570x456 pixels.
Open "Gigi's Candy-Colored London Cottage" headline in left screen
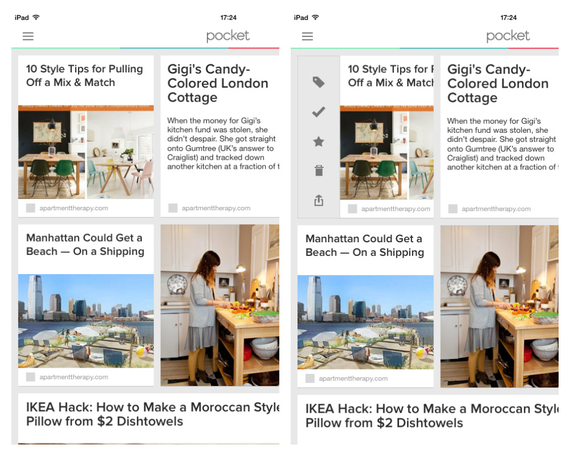tap(218, 83)
